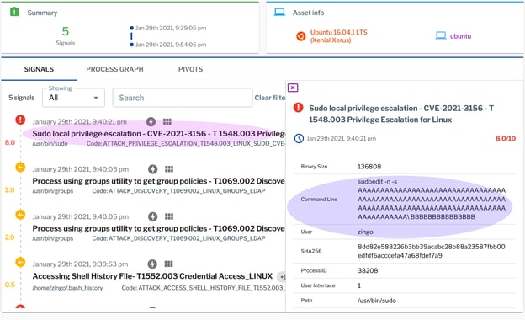Switch to the PROCESS GRAPH tab
525x320 pixels.
(x=114, y=69)
